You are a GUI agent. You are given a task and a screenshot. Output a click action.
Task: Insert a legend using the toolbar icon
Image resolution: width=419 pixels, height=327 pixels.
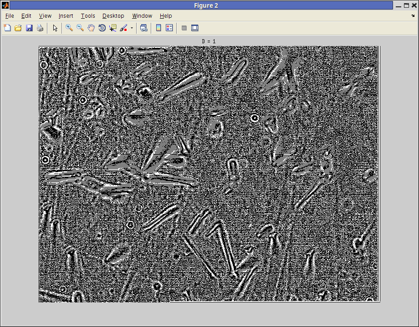pyautogui.click(x=169, y=28)
